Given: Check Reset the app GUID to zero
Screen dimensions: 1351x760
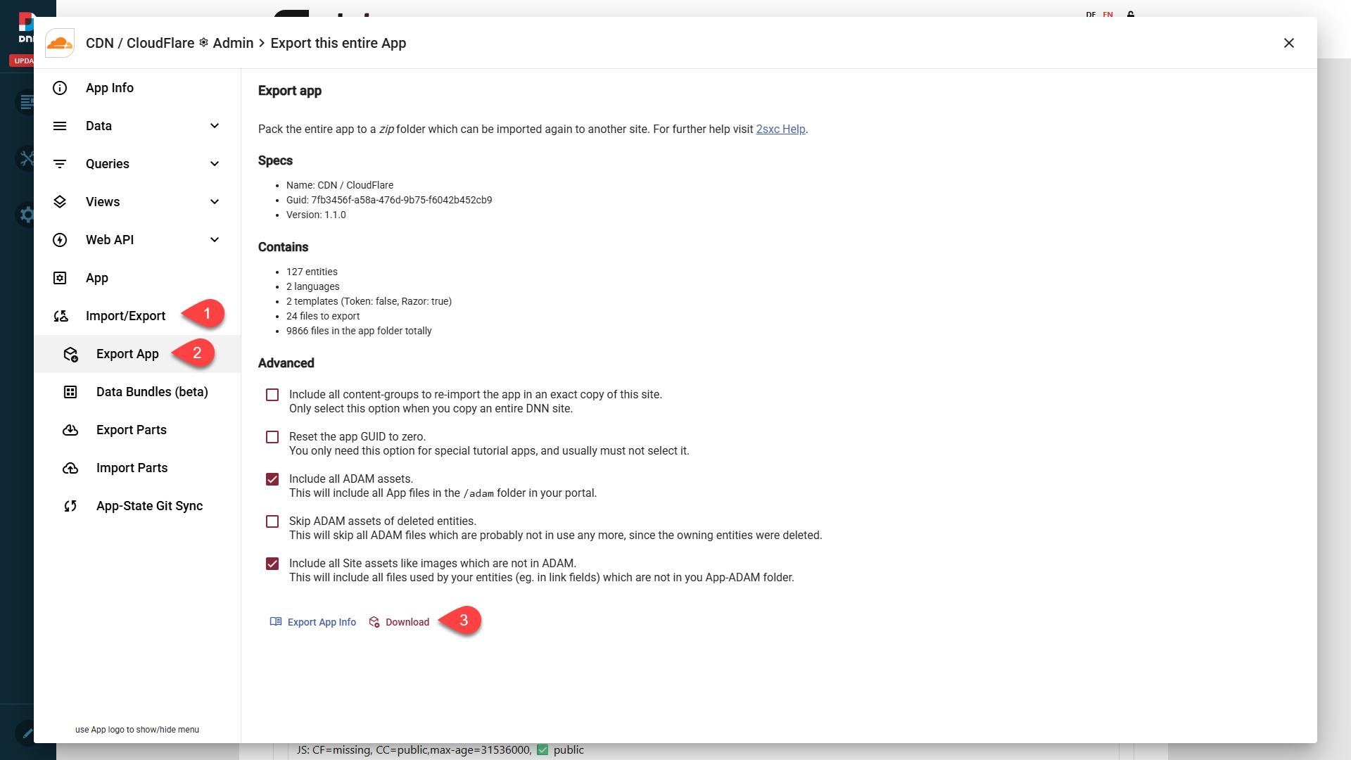Looking at the screenshot, I should point(272,437).
